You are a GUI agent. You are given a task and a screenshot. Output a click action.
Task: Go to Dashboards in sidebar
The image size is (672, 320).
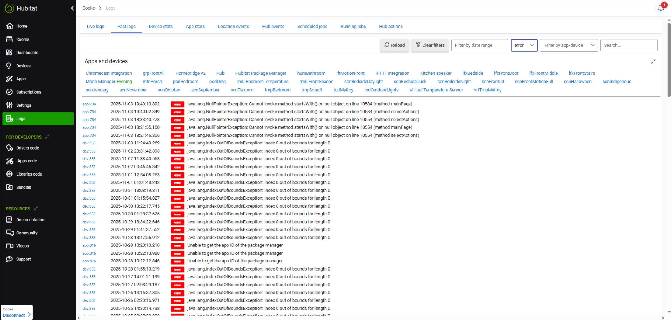click(x=27, y=53)
